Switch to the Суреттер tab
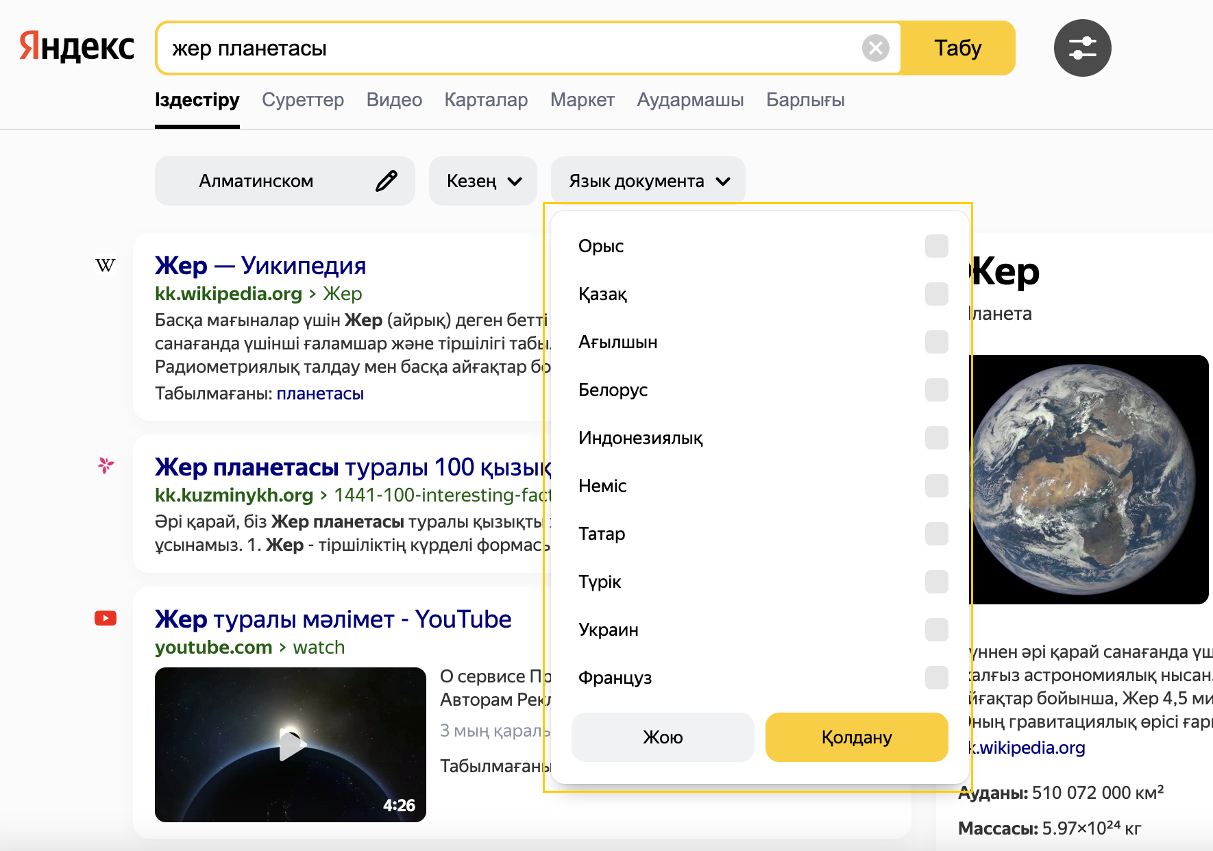Viewport: 1213px width, 851px height. 303,100
